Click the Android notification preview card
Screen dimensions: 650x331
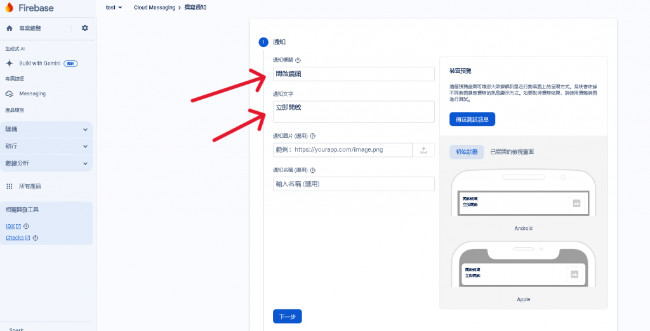(524, 203)
